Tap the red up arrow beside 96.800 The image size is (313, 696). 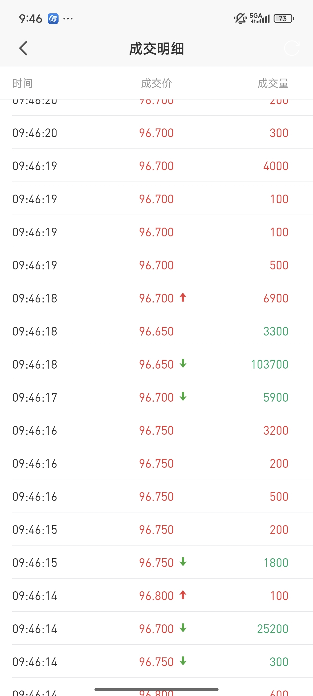coord(183,595)
